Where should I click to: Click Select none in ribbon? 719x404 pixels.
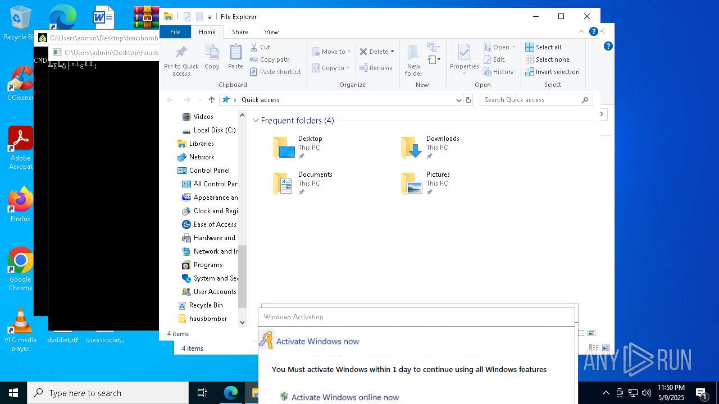pos(547,59)
